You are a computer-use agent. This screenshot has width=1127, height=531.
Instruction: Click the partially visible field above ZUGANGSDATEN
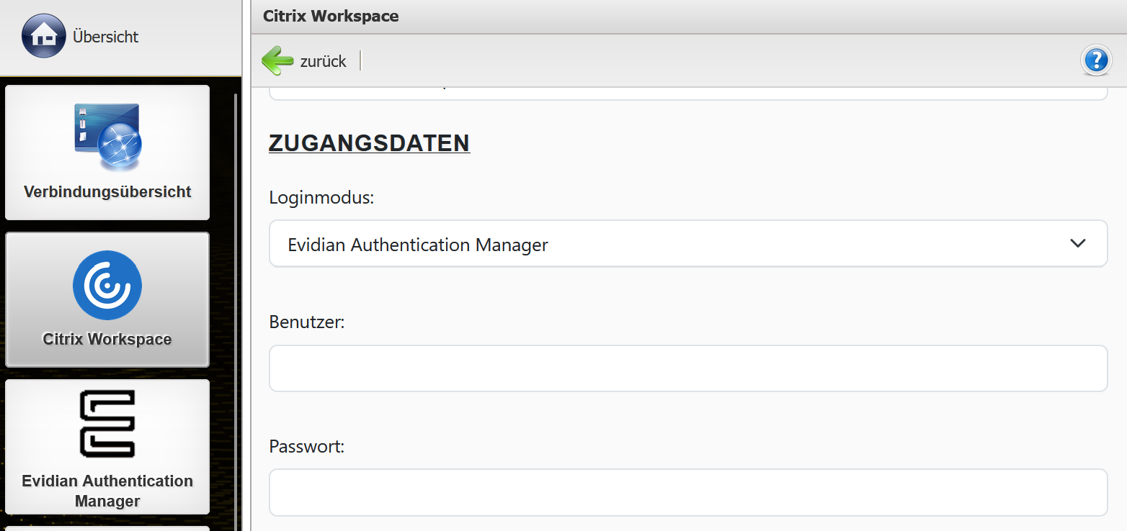(687, 93)
